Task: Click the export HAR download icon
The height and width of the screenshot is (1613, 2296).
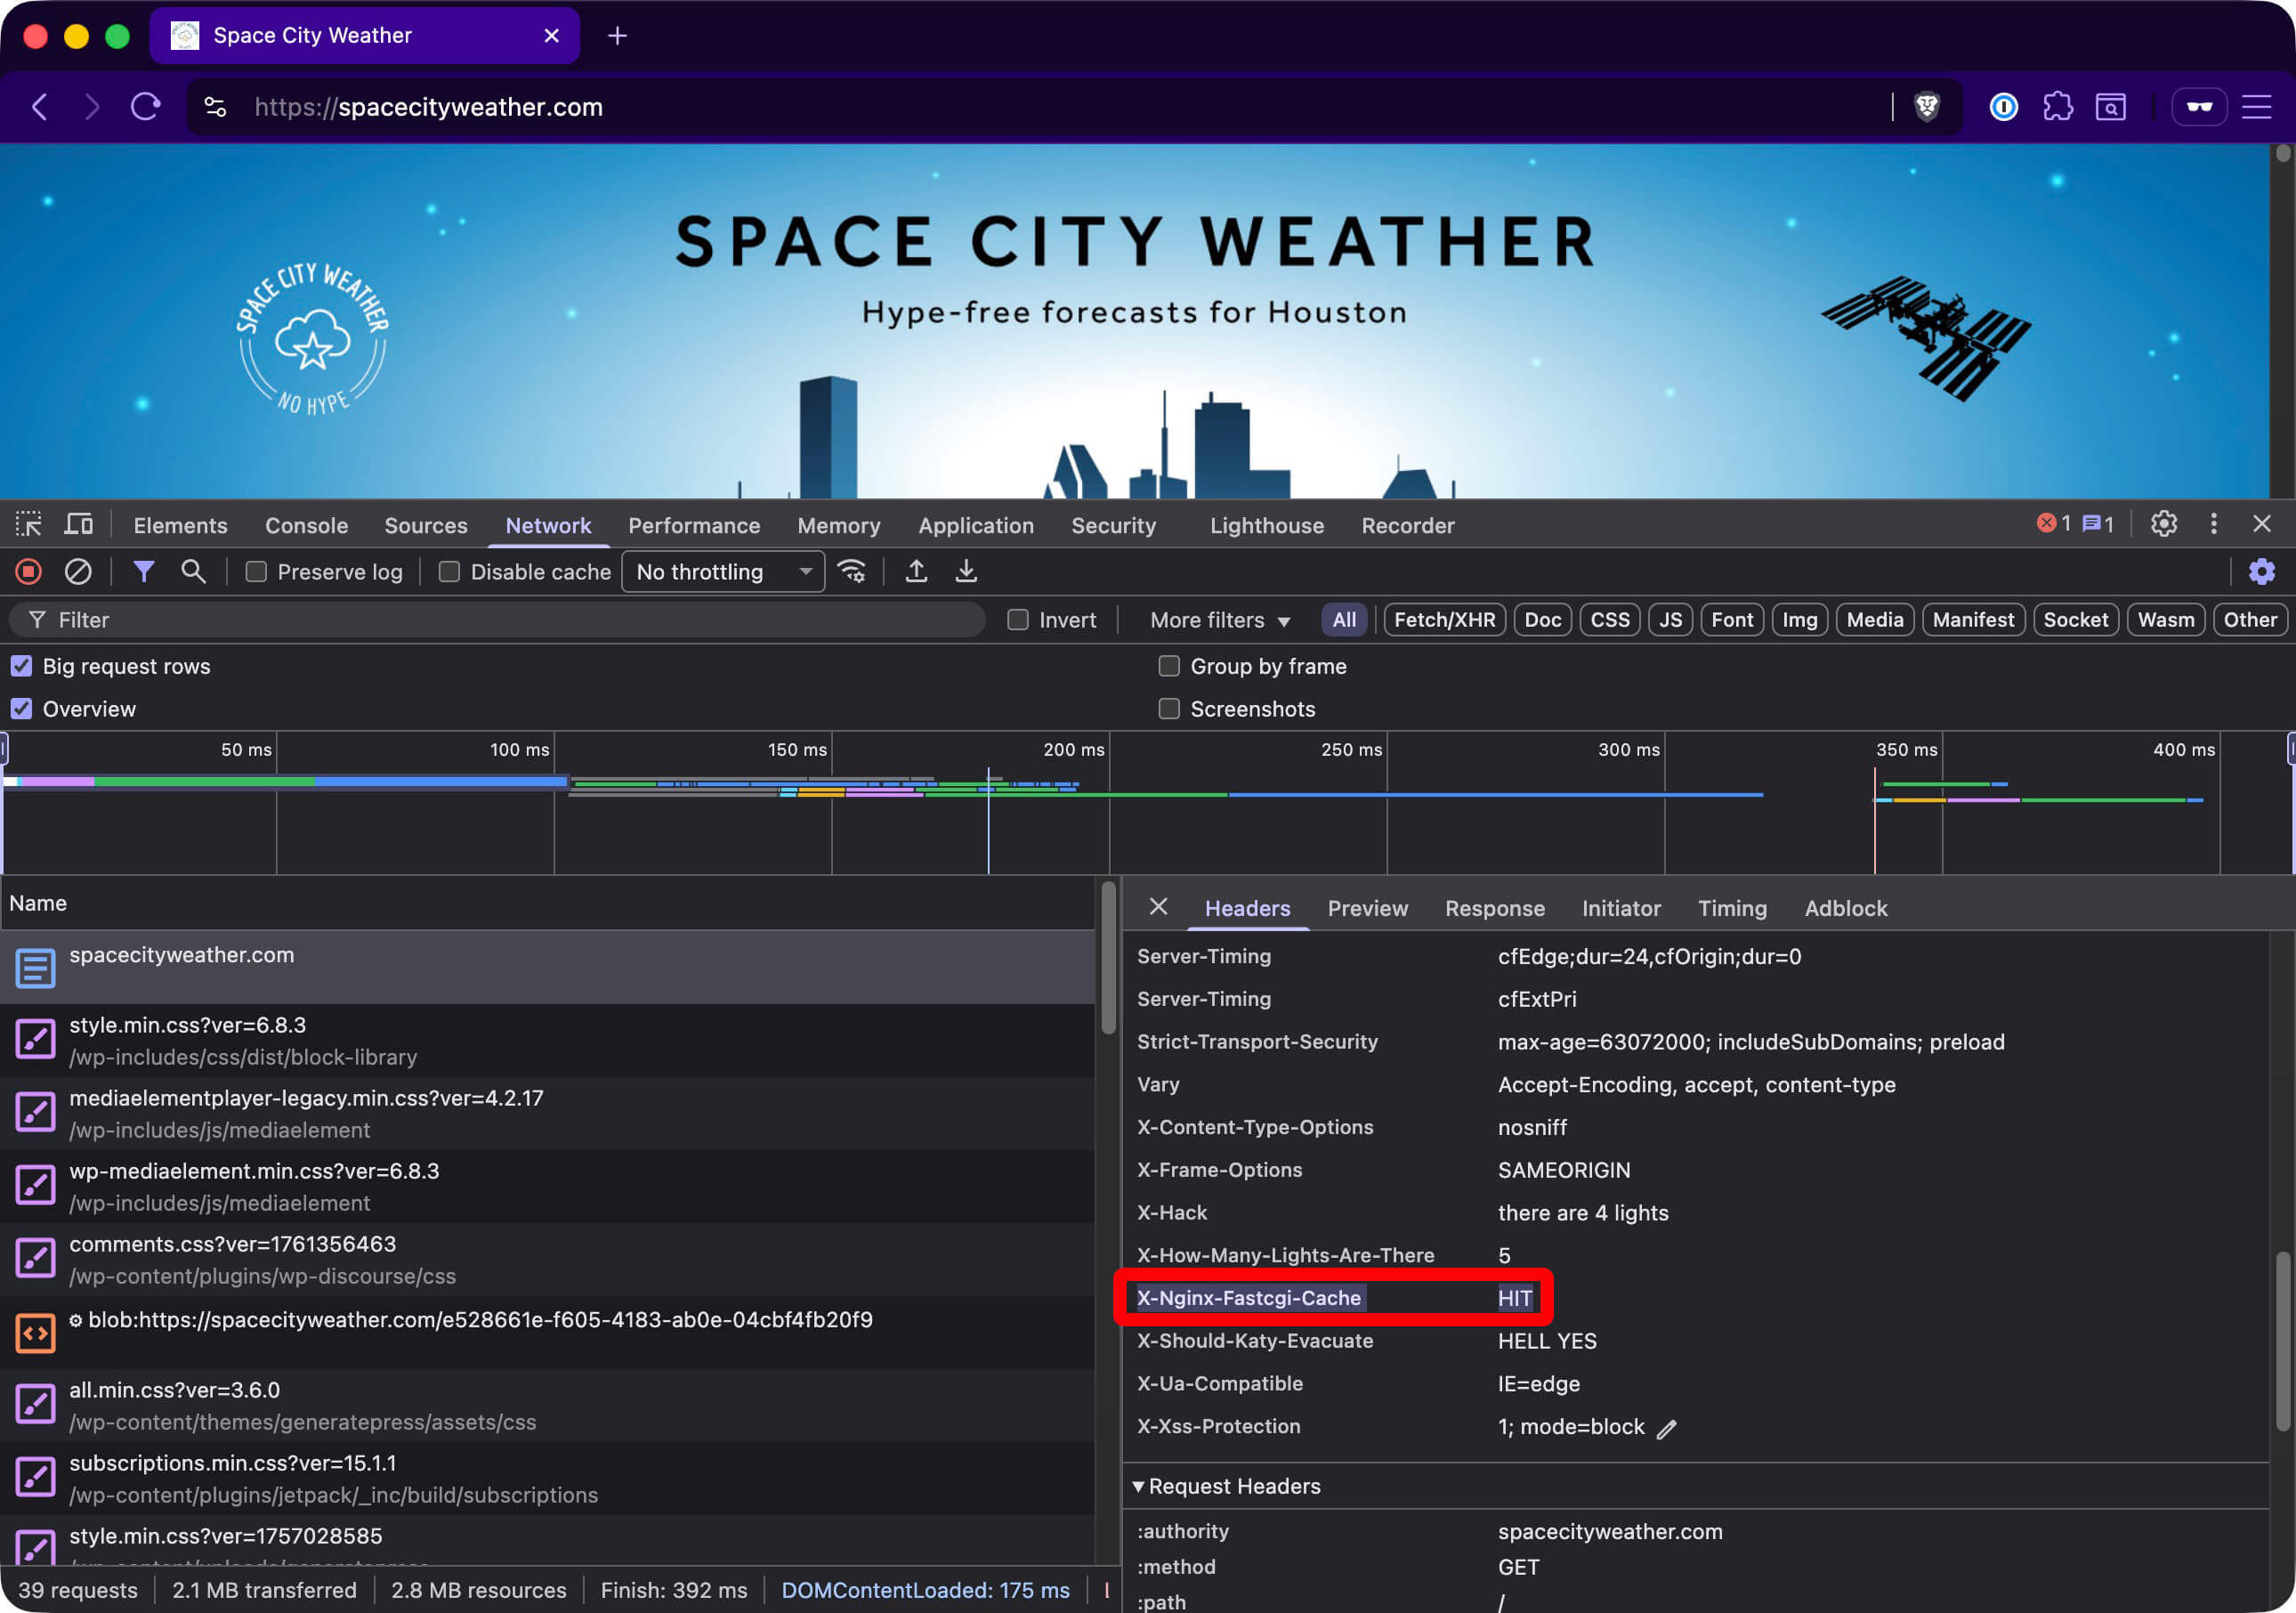Action: pos(966,571)
